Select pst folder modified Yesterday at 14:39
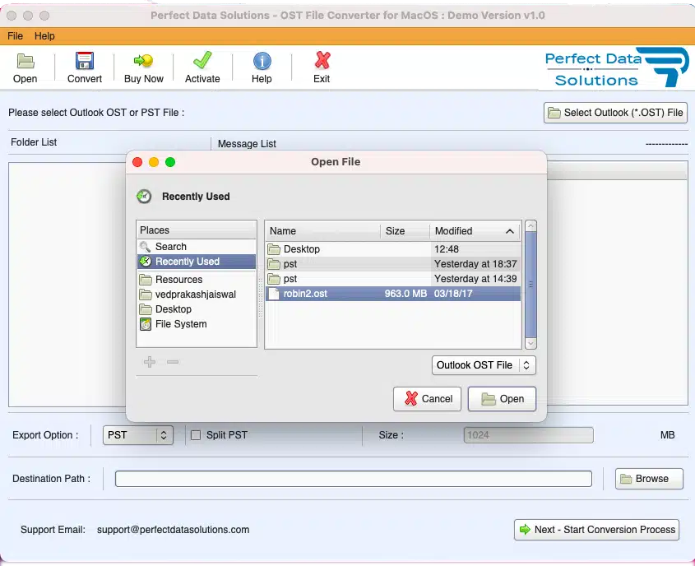This screenshot has width=695, height=566. tap(393, 279)
